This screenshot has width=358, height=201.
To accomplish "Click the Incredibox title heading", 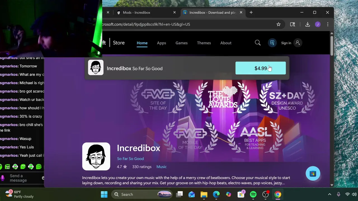I will pyautogui.click(x=138, y=148).
